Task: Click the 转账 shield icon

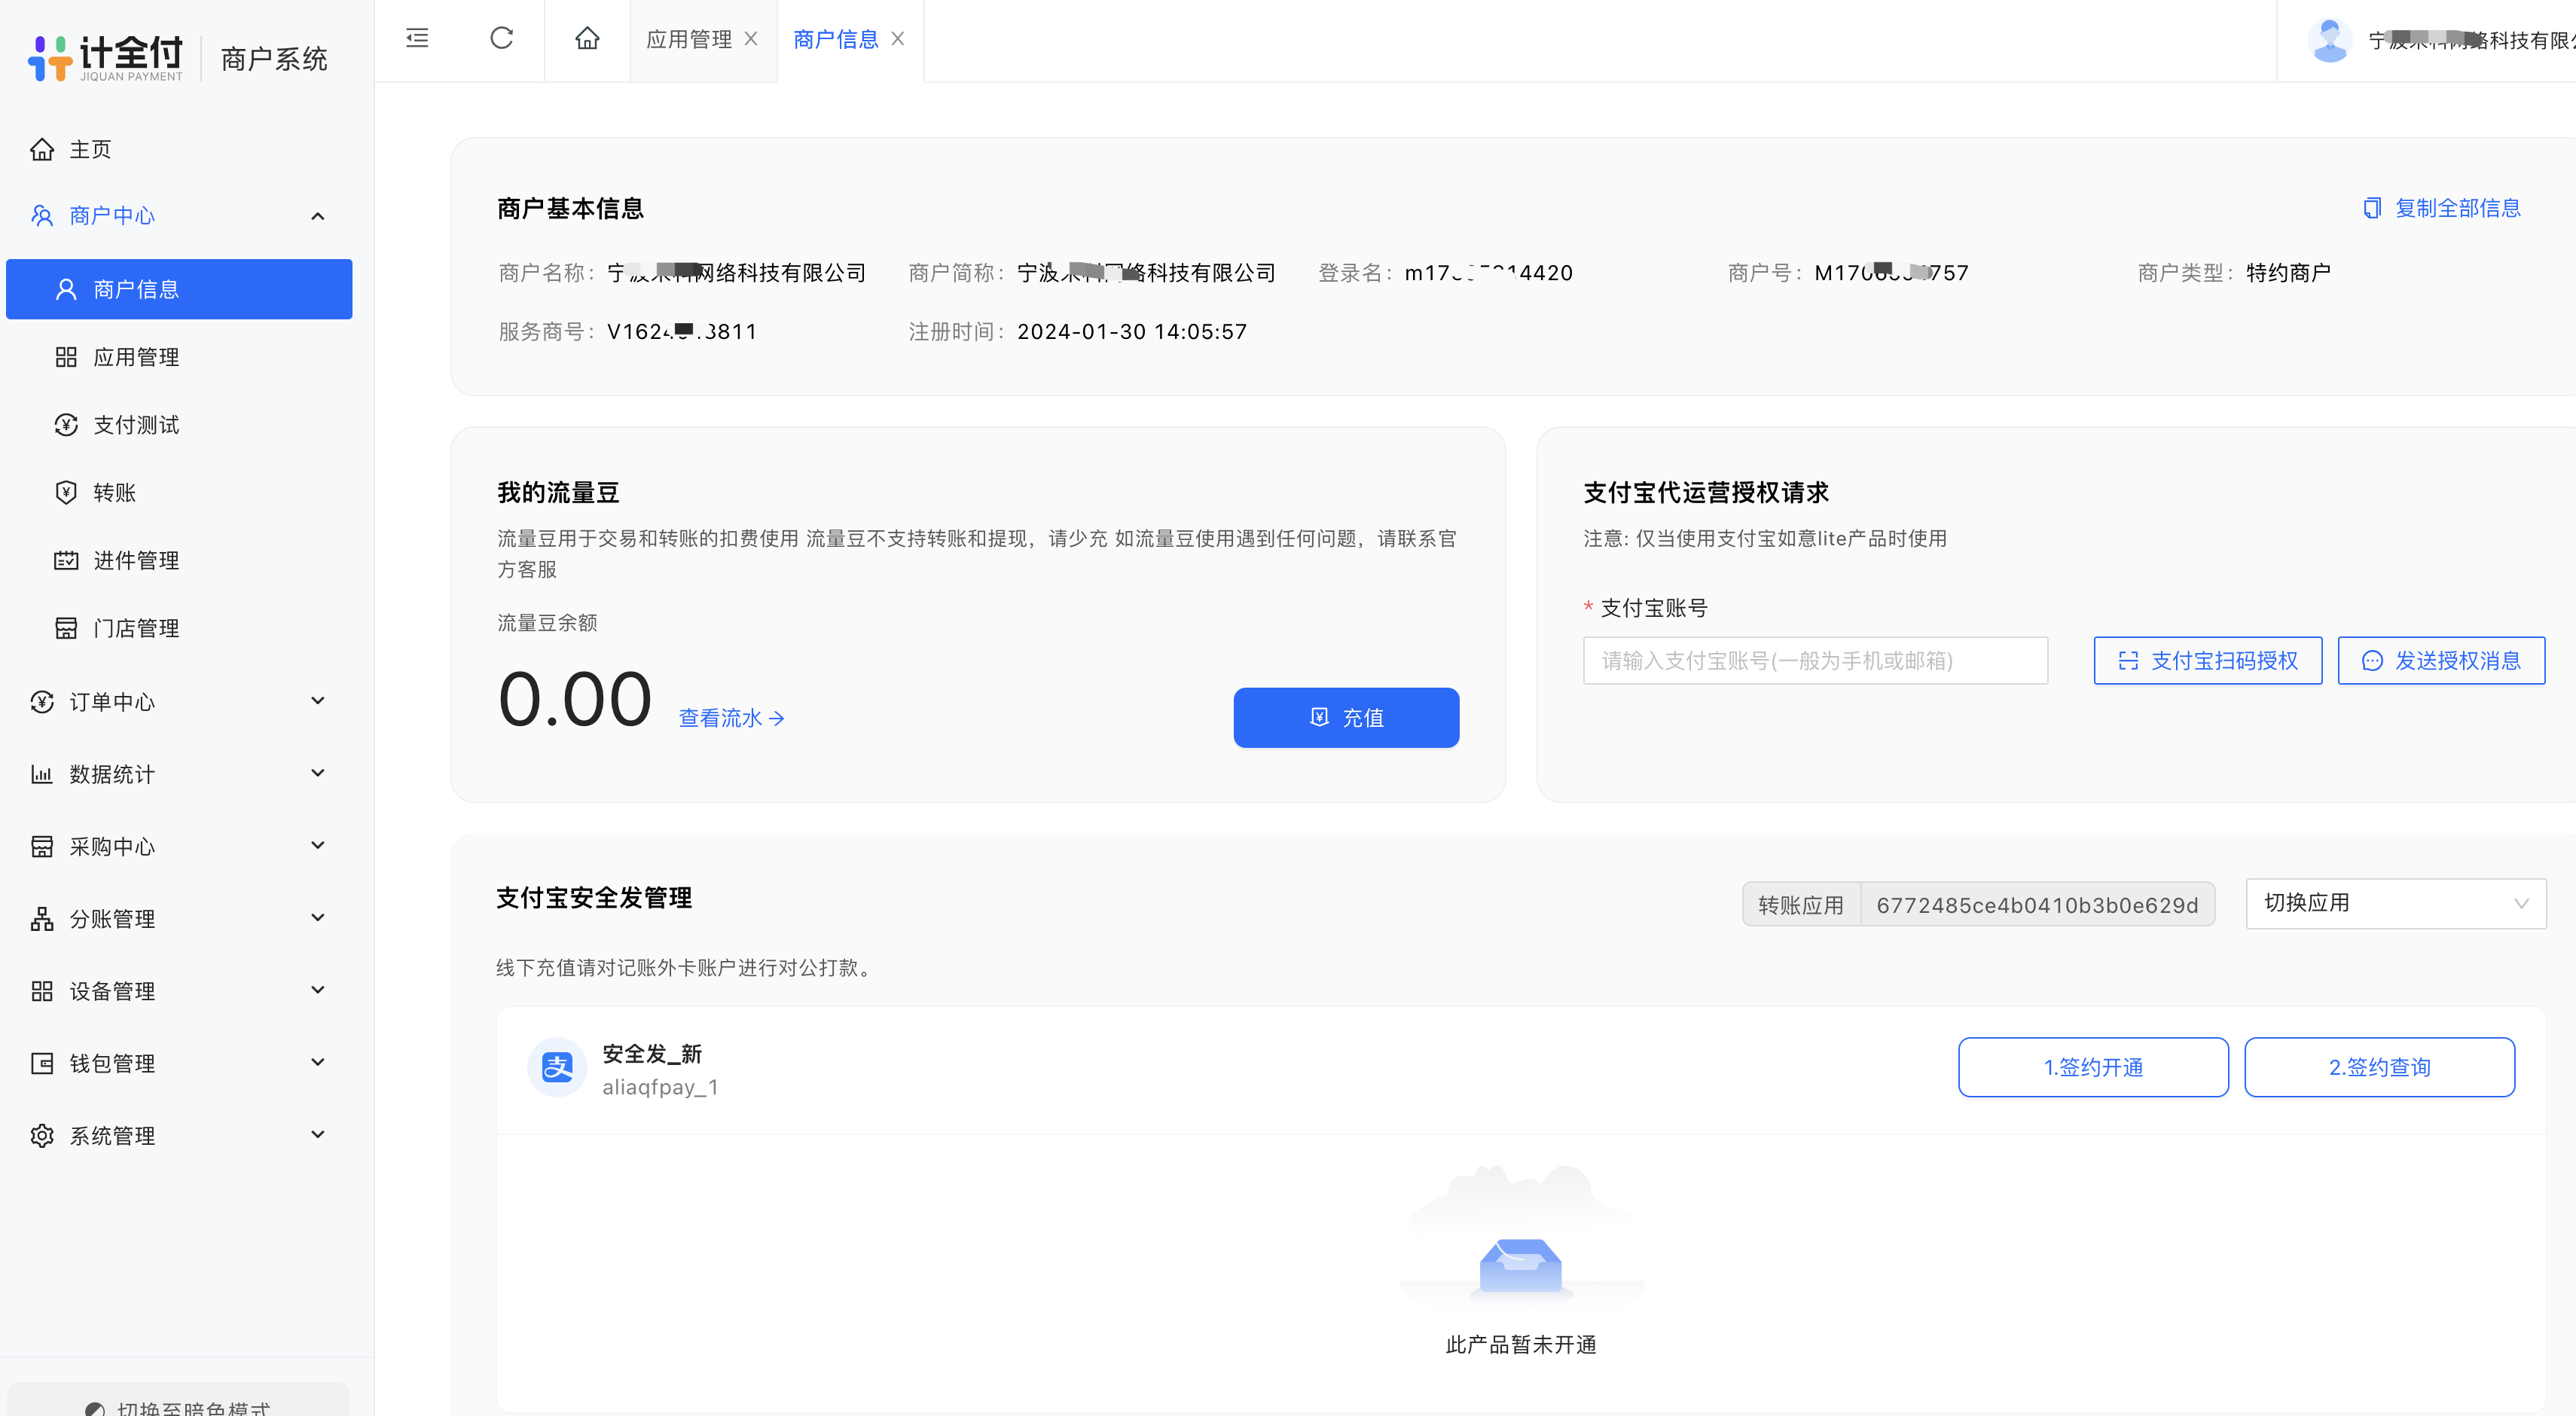Action: click(66, 492)
